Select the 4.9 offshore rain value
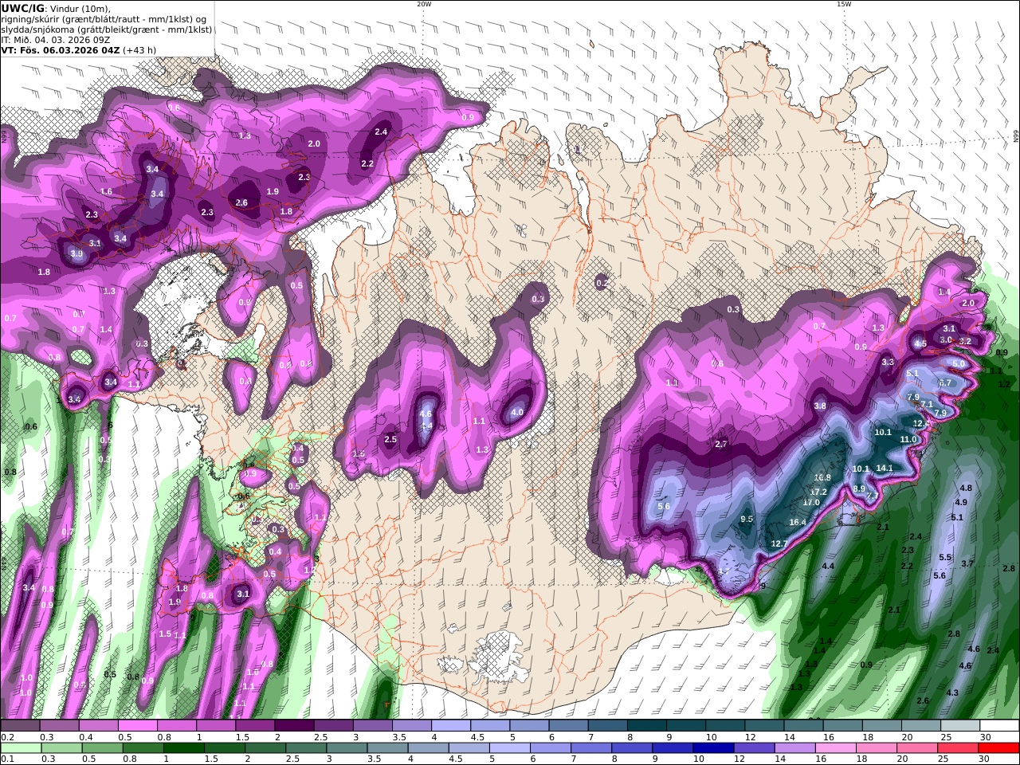Screen dimensions: 1020x765 point(961,502)
